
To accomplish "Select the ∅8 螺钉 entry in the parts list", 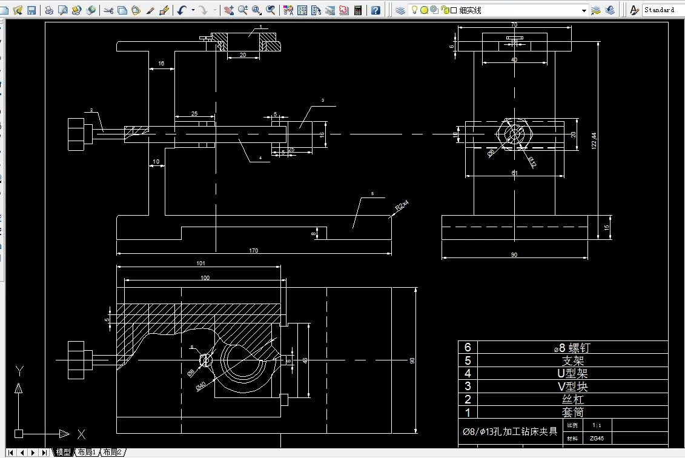I will pos(572,348).
